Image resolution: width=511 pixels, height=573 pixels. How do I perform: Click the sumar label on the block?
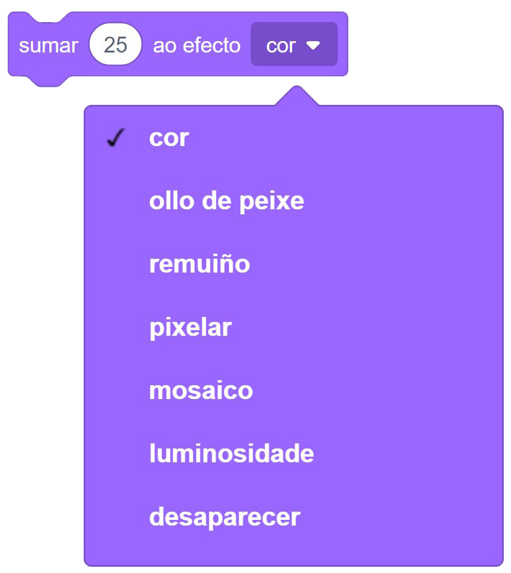pyautogui.click(x=49, y=46)
